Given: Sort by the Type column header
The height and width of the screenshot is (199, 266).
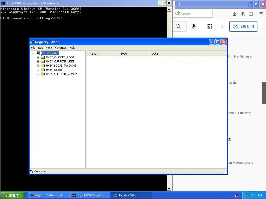Looking at the screenshot, I should coord(134,54).
